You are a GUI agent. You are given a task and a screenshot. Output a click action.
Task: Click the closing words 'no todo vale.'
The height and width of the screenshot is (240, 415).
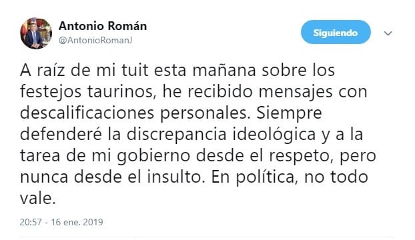[x=336, y=177]
